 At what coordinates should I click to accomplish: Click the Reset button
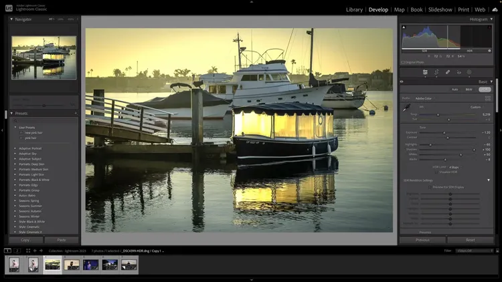[471, 240]
